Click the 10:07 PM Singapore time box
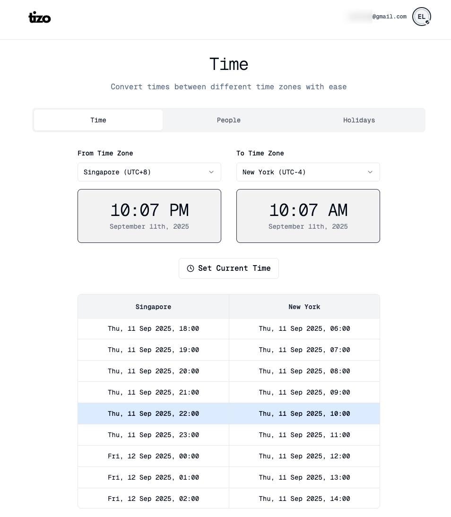 (x=149, y=216)
